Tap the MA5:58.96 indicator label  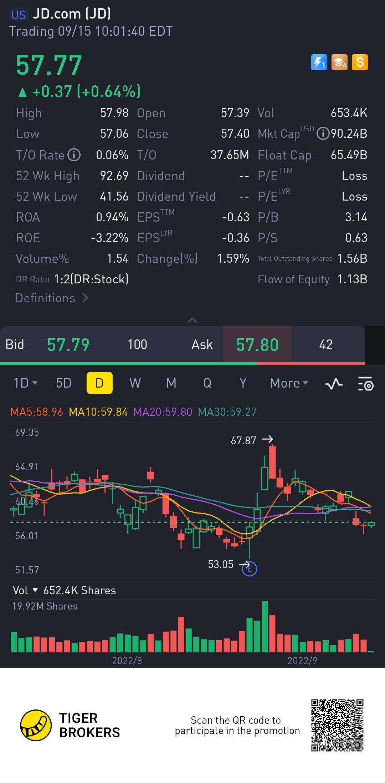pyautogui.click(x=37, y=412)
